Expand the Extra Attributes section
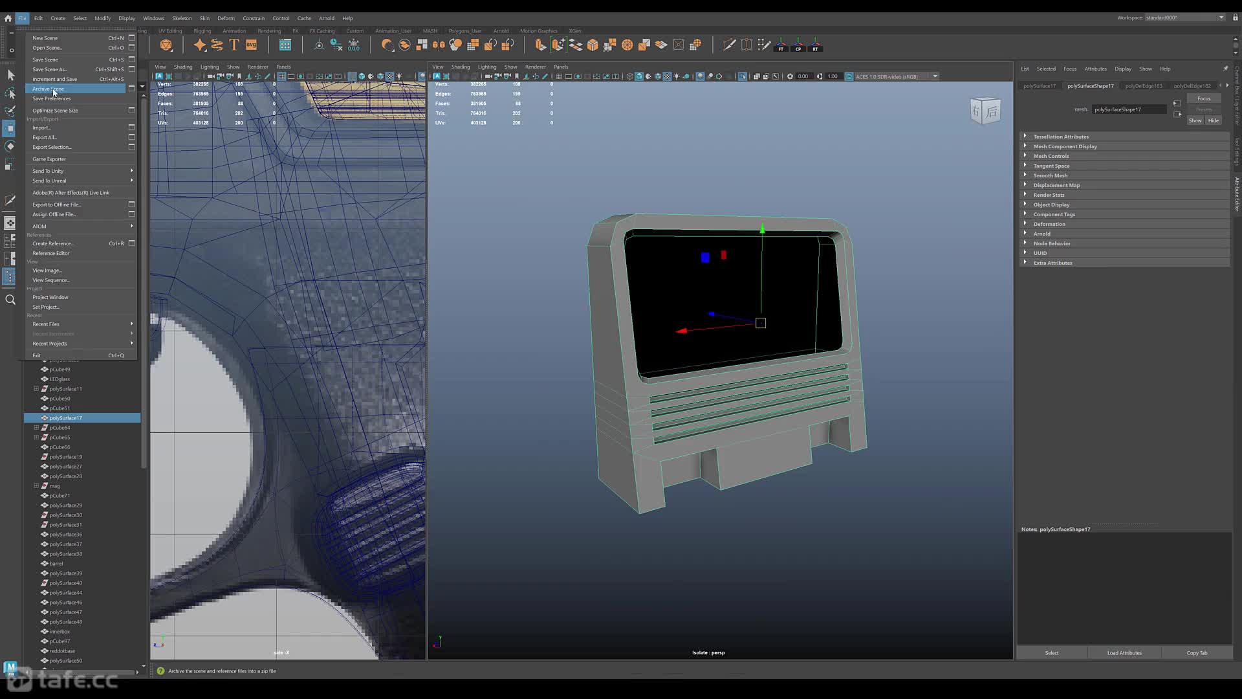1242x699 pixels. pos(1025,263)
